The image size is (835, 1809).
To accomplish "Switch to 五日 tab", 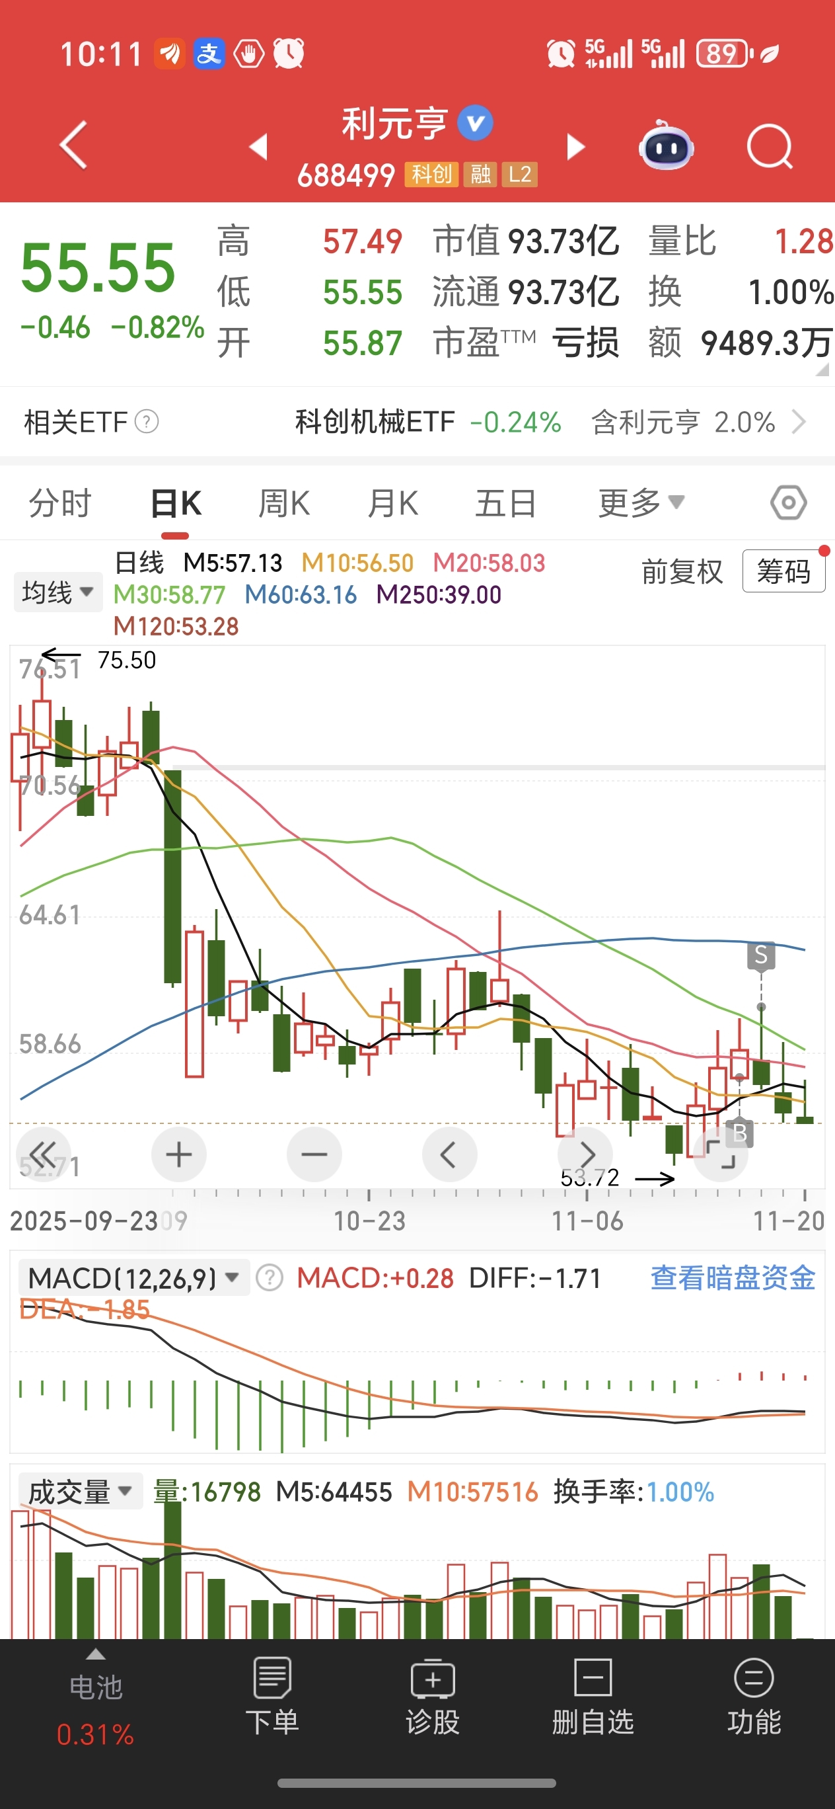I will point(506,502).
